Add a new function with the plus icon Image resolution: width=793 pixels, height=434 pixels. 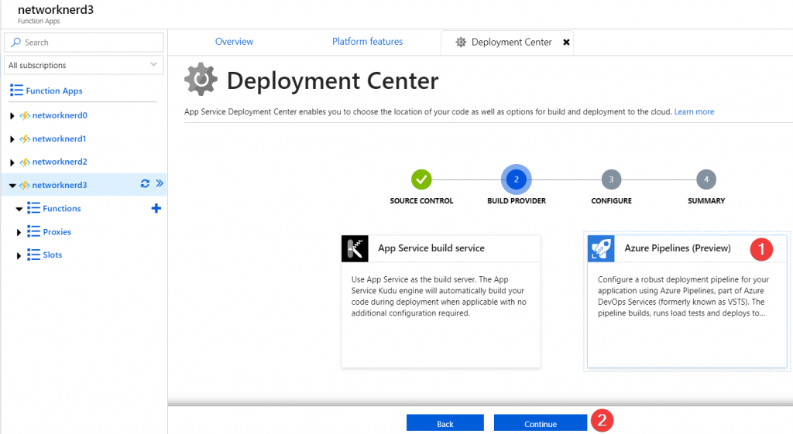point(156,208)
